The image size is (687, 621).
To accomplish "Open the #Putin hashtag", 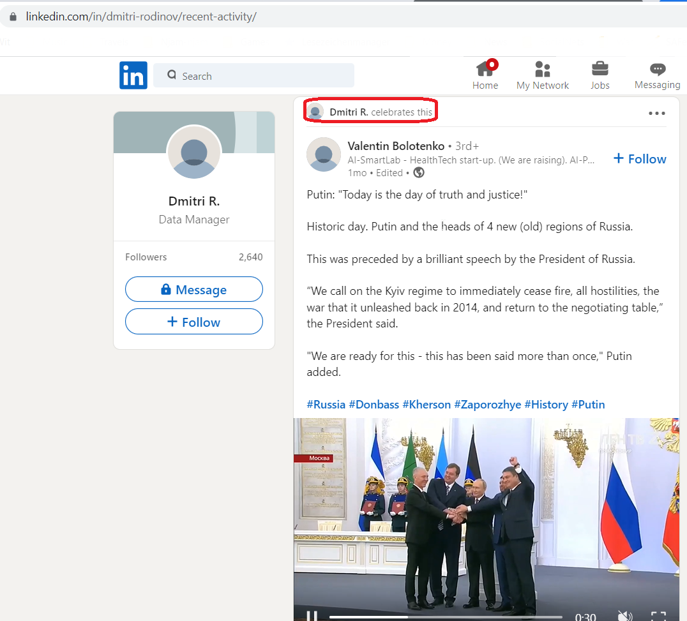I will (588, 404).
